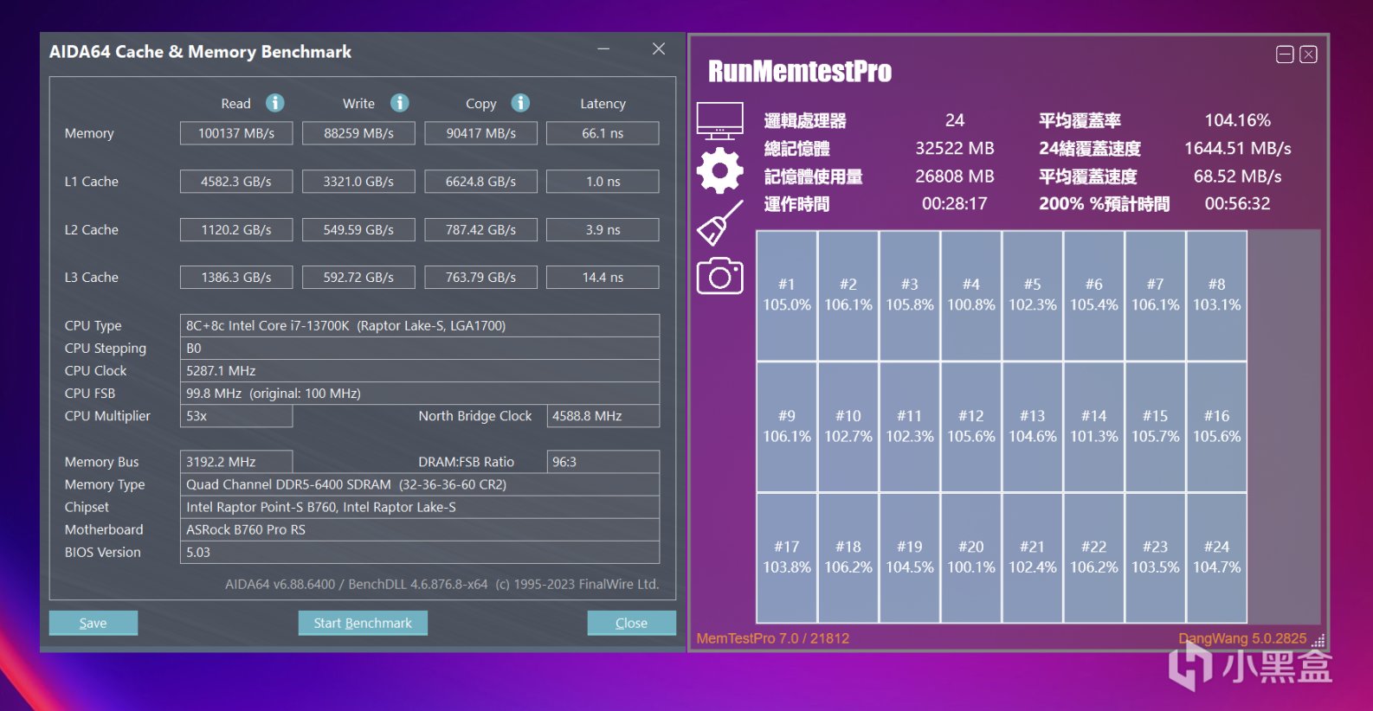
Task: Select thread tile #9 showing 106.1%
Action: click(787, 426)
